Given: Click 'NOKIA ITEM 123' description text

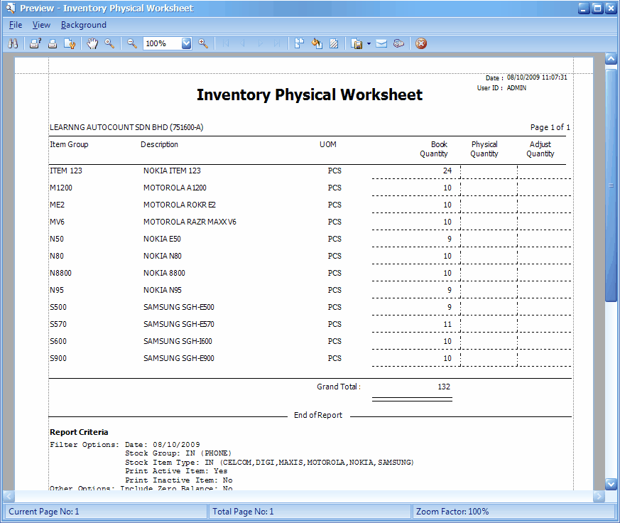Looking at the screenshot, I should [172, 171].
